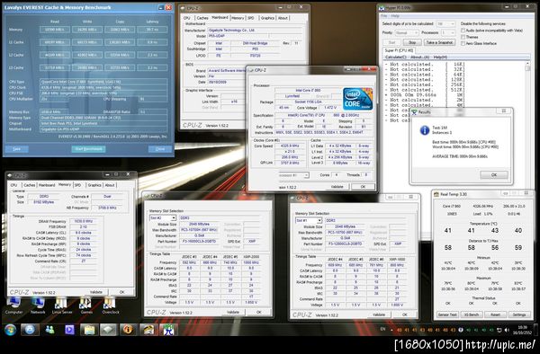Open the Processors dropdown in Hyper PI
540x354 pixels.
(x=448, y=32)
